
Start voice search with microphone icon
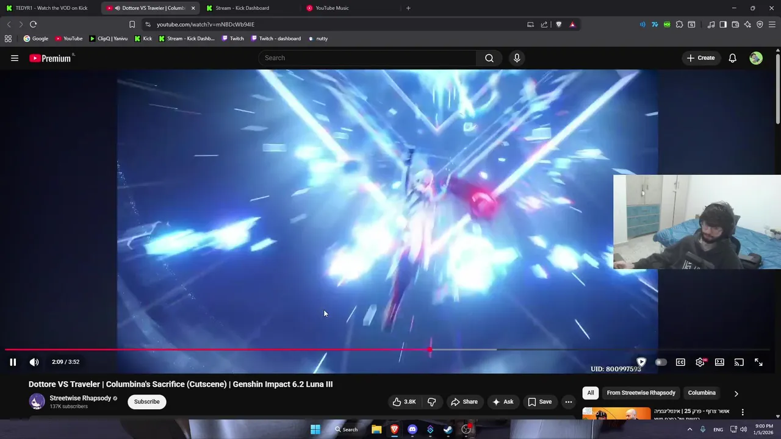tap(517, 58)
